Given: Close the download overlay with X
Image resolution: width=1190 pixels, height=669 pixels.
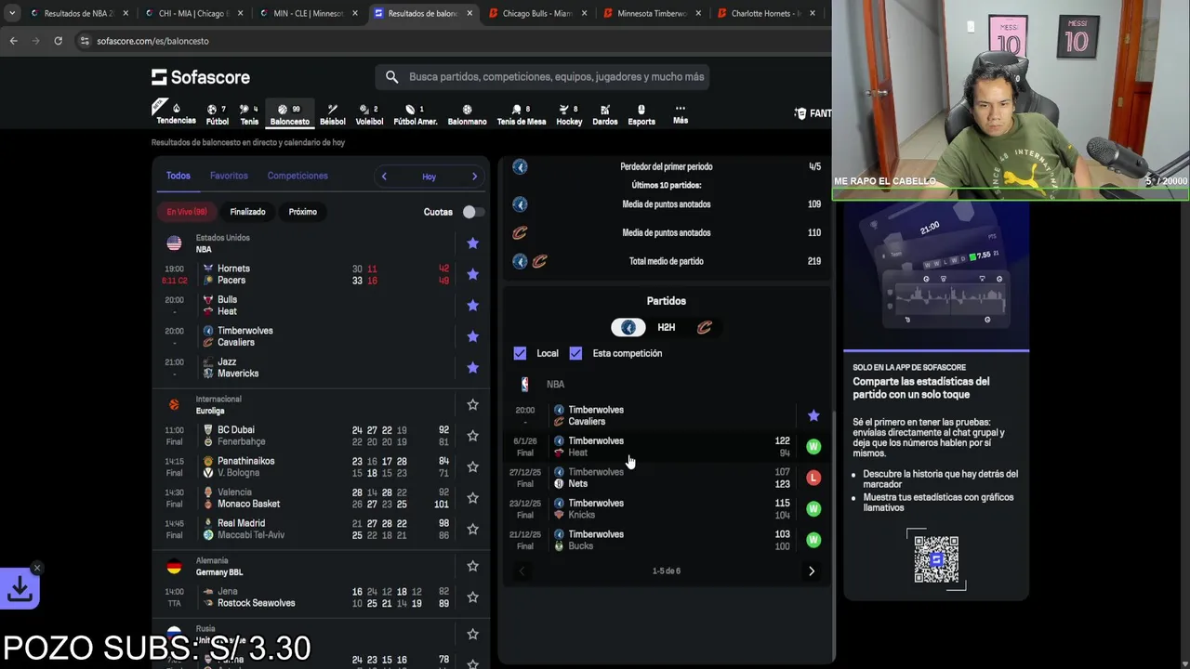Looking at the screenshot, I should [x=37, y=568].
